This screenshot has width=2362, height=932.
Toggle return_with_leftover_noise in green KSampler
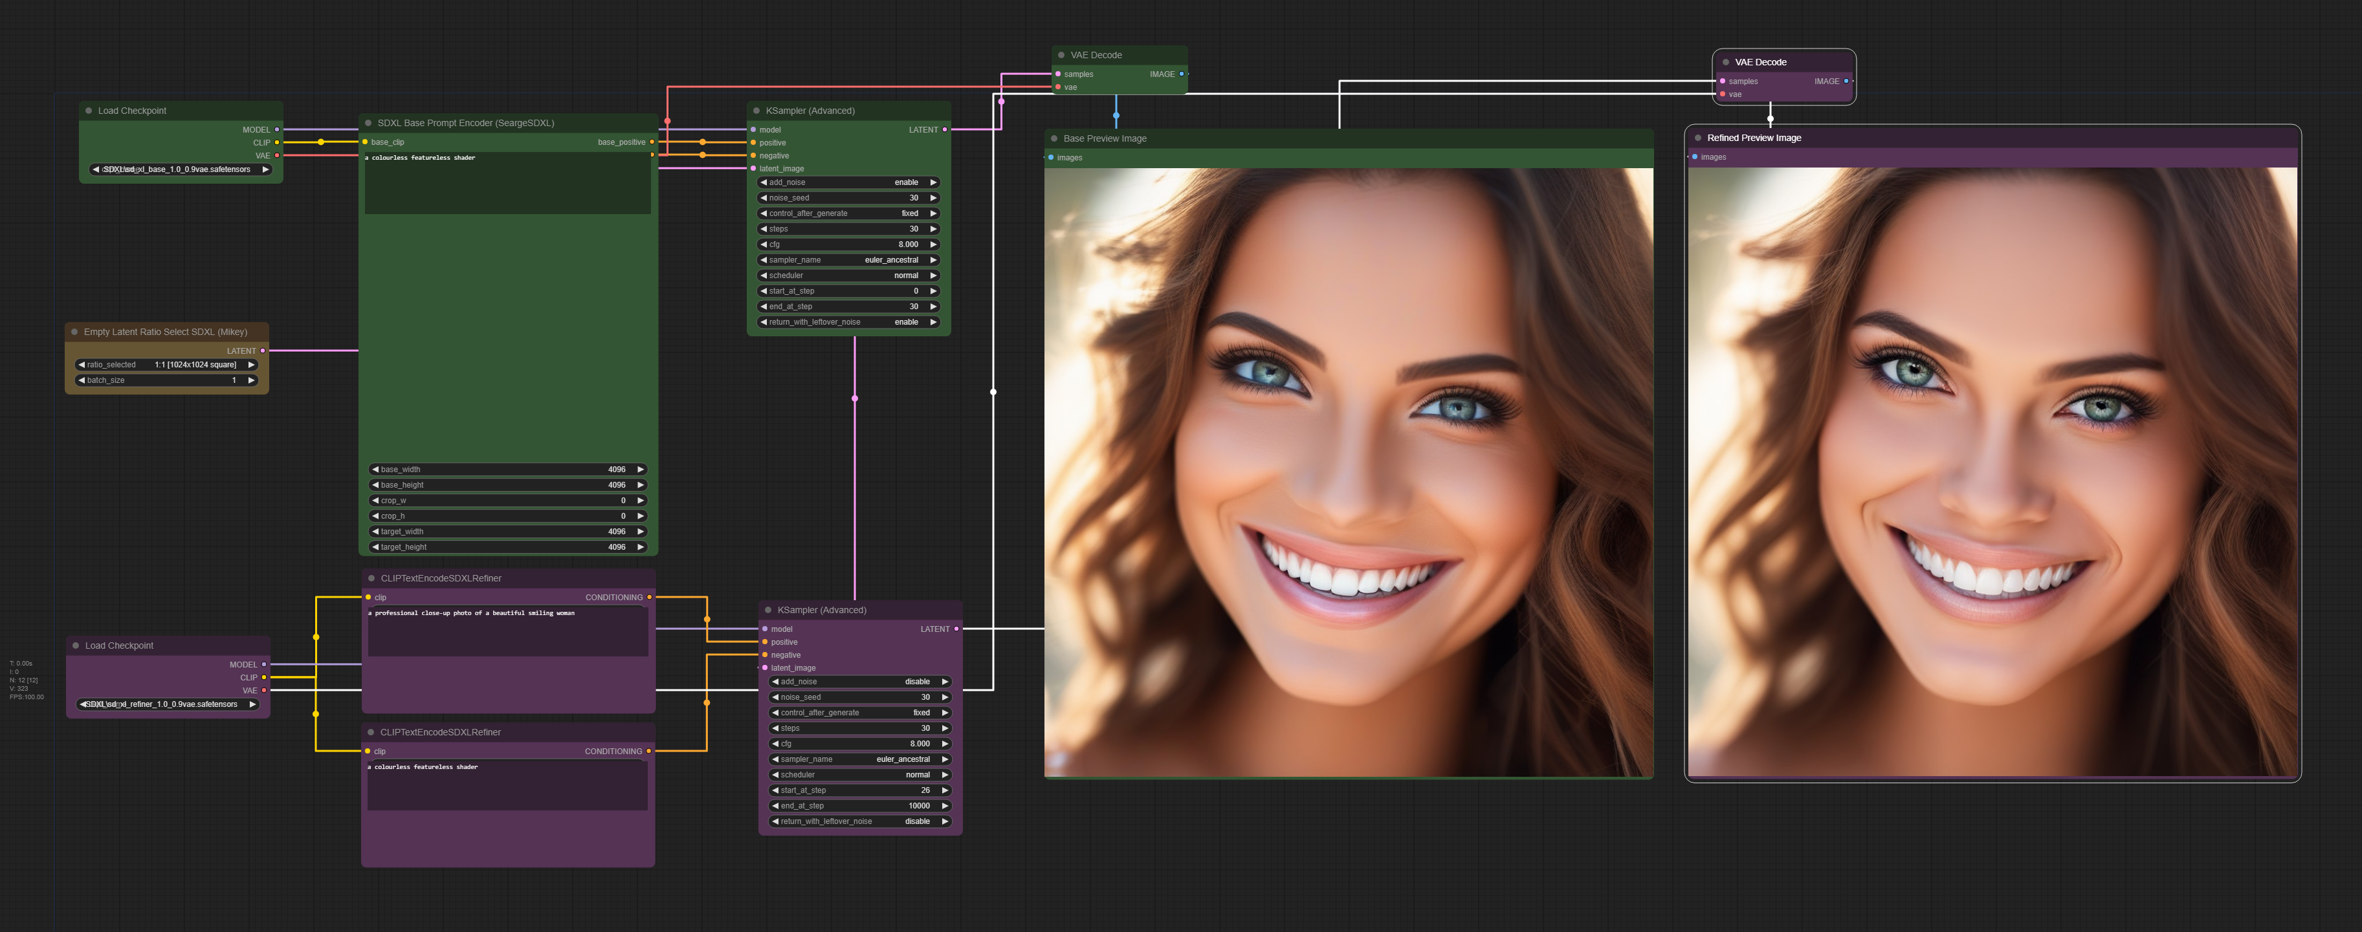848,321
